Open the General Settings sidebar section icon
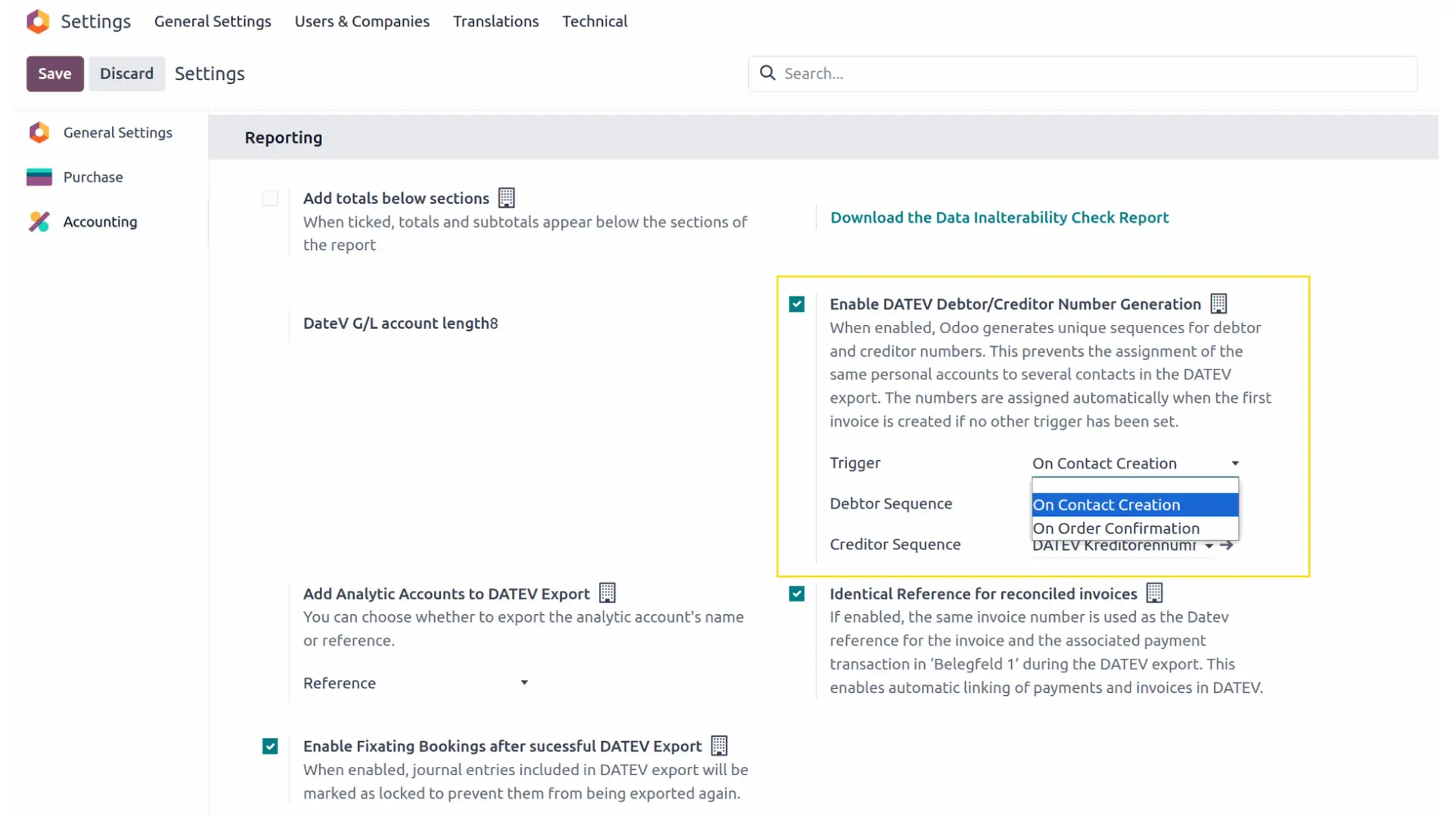The height and width of the screenshot is (816, 1452). coord(39,132)
